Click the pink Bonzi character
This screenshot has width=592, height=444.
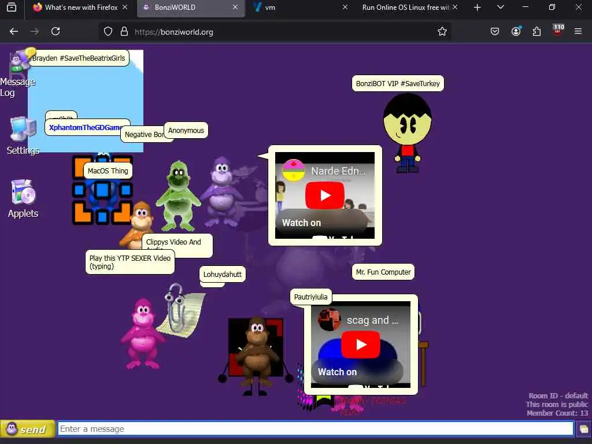[142, 334]
